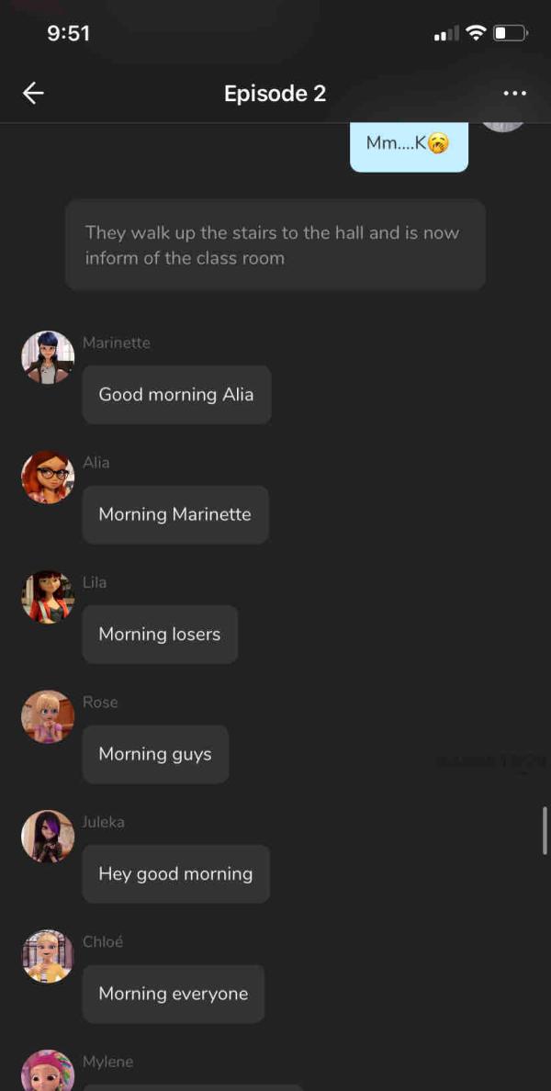Tap Juleka's profile avatar
Image resolution: width=551 pixels, height=1091 pixels.
[48, 836]
